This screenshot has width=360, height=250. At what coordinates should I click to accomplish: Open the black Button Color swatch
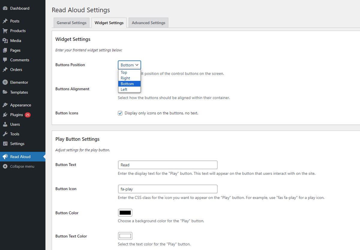[x=125, y=213]
